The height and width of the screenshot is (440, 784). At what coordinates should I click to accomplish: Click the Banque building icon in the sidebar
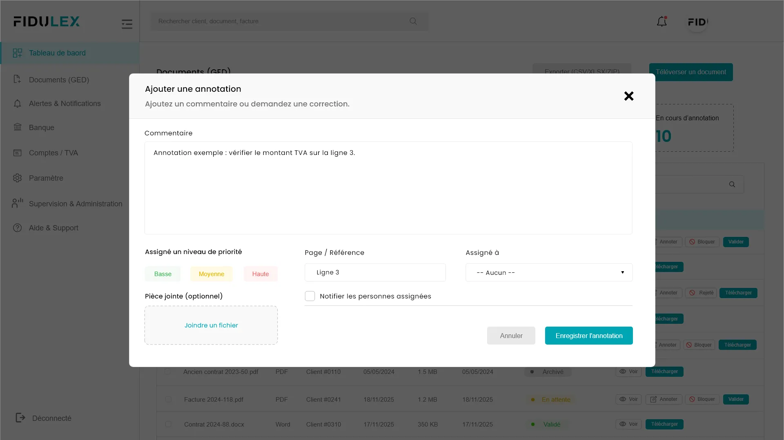tap(18, 127)
